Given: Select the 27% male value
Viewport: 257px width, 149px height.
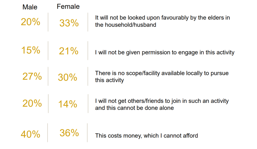Looking at the screenshot, I should (x=32, y=76).
